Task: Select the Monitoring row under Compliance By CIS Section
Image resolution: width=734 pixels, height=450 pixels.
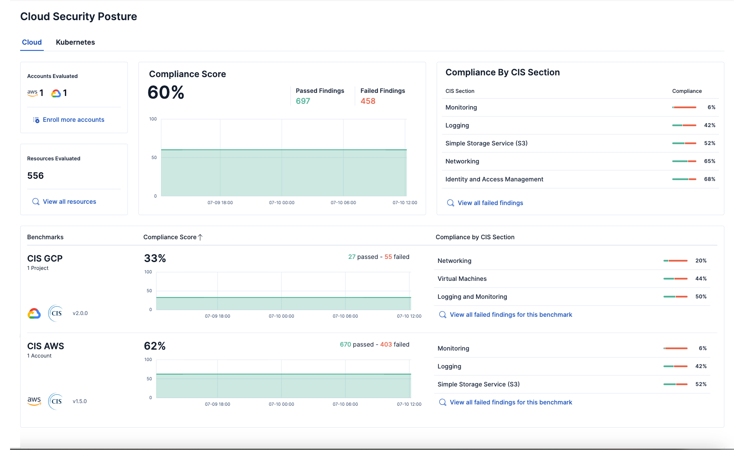Action: point(461,107)
